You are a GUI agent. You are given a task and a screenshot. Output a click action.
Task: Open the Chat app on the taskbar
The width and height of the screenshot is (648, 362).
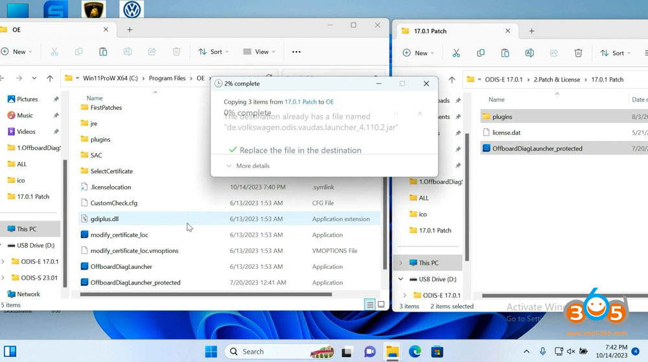pos(369,352)
